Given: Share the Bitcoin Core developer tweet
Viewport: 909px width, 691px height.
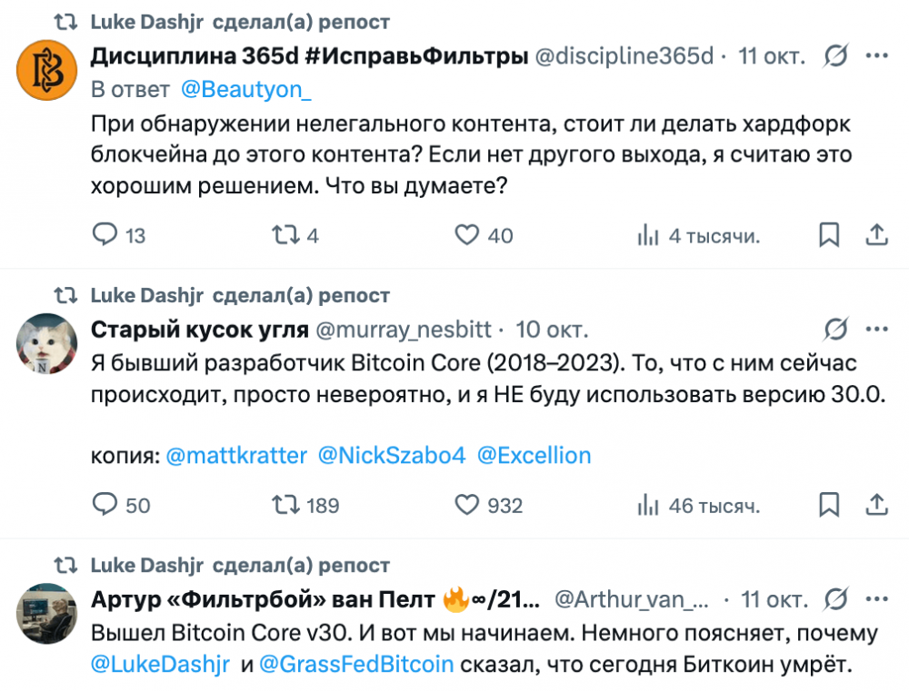Looking at the screenshot, I should (876, 505).
